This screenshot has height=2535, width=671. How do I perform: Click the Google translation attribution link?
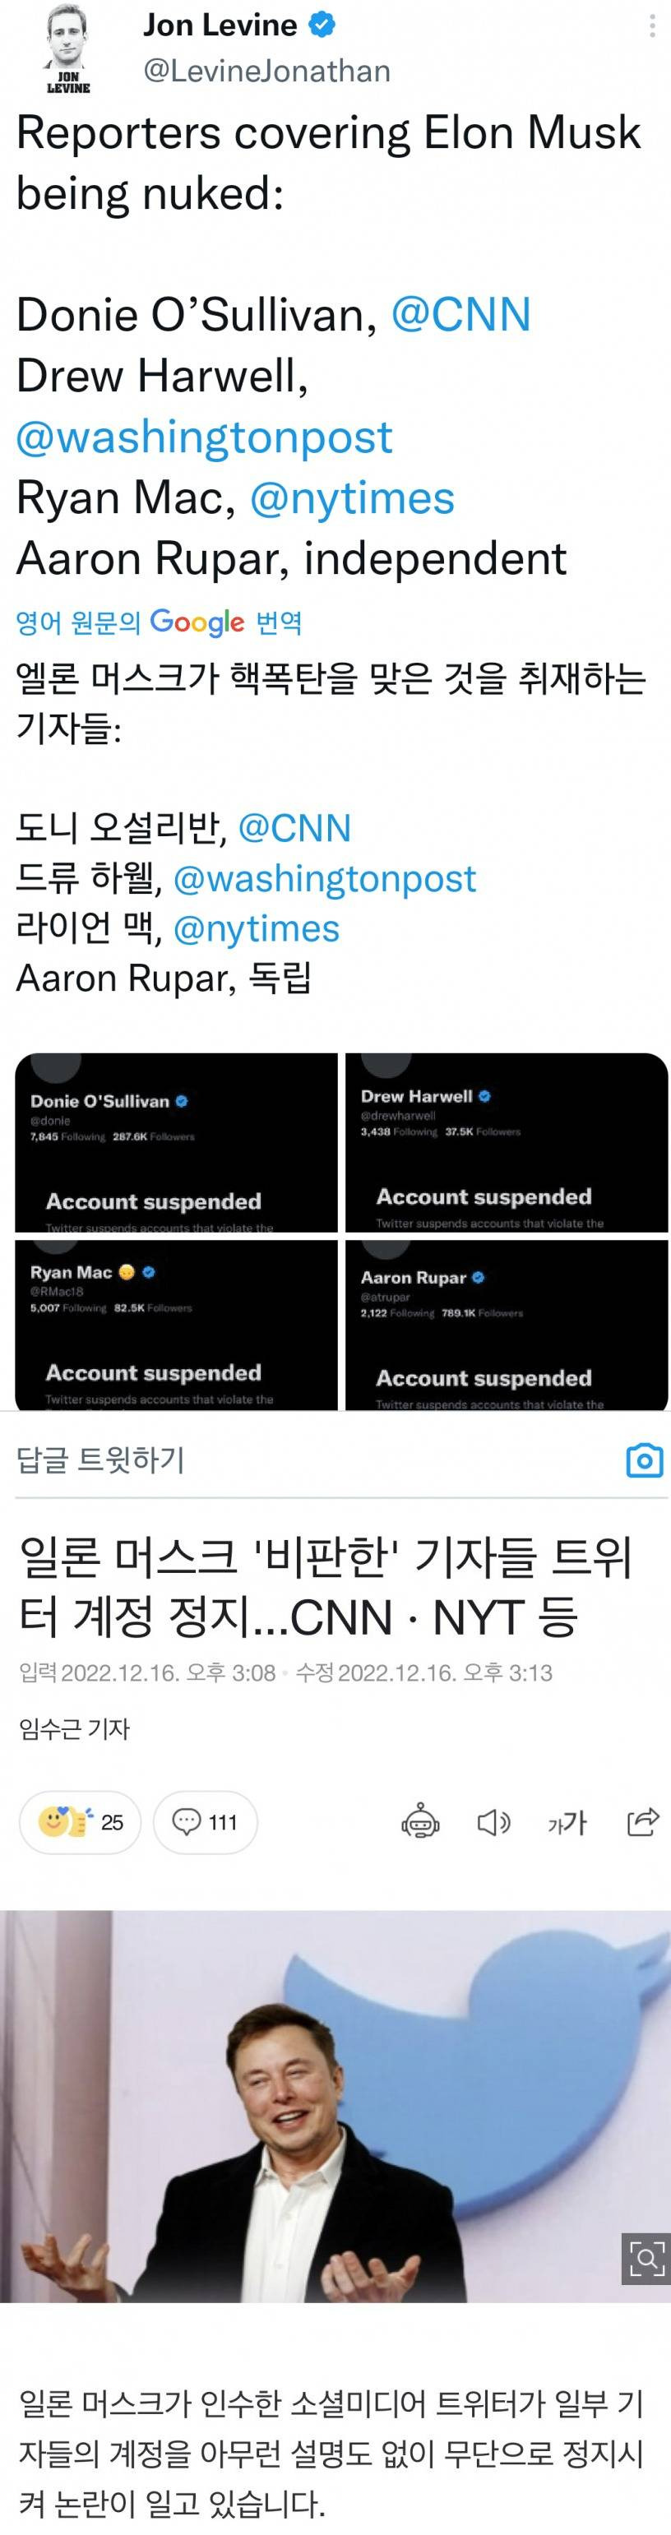(160, 622)
